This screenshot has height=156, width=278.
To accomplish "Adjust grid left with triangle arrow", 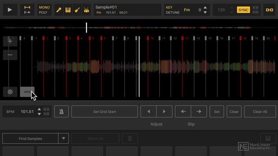I will click(x=149, y=112).
